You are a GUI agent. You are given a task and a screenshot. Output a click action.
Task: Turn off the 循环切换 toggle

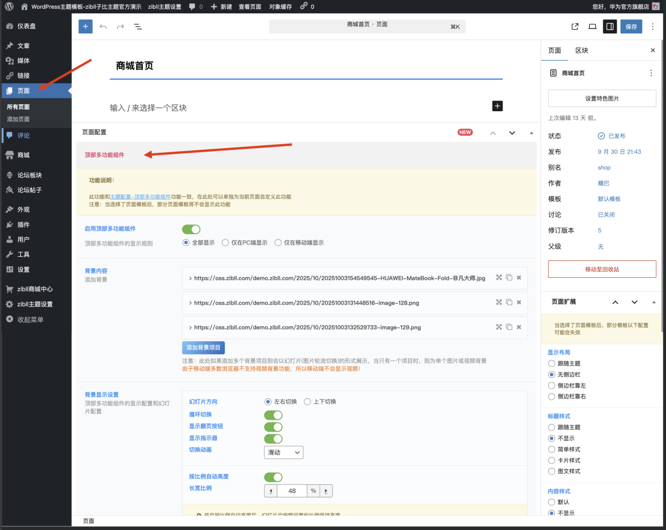pos(273,415)
